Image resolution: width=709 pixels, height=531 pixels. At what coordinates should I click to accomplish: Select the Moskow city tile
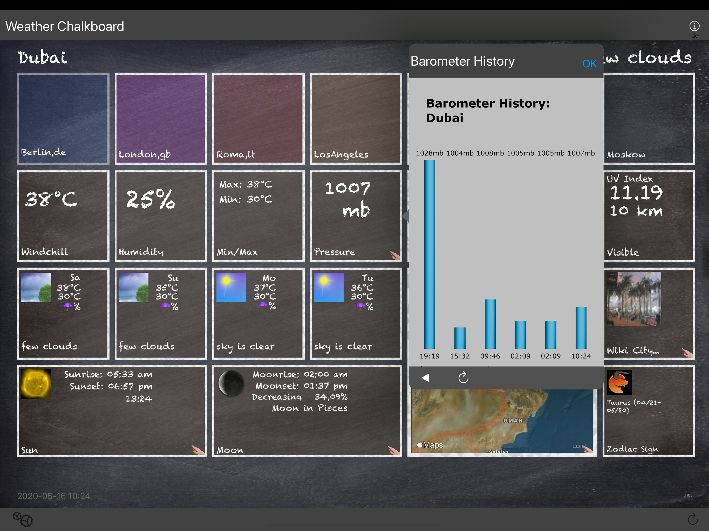(x=649, y=118)
